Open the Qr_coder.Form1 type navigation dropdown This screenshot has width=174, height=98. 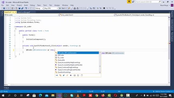click(x=87, y=15)
